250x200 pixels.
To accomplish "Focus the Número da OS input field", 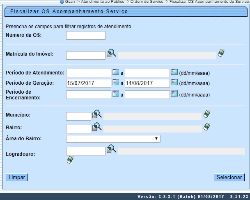I will (x=86, y=35).
